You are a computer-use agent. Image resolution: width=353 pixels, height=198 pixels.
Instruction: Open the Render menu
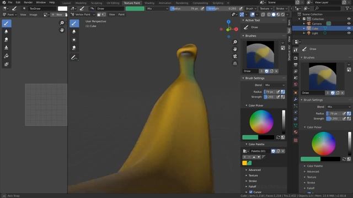(28, 2)
